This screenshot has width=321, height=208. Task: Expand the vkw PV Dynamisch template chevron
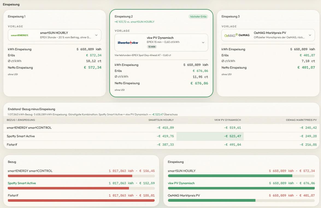point(203,43)
